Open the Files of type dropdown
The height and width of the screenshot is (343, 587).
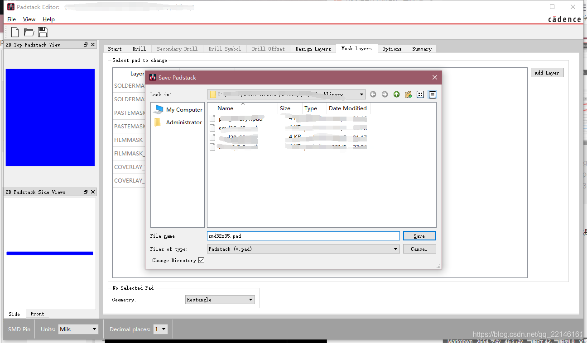click(x=395, y=249)
